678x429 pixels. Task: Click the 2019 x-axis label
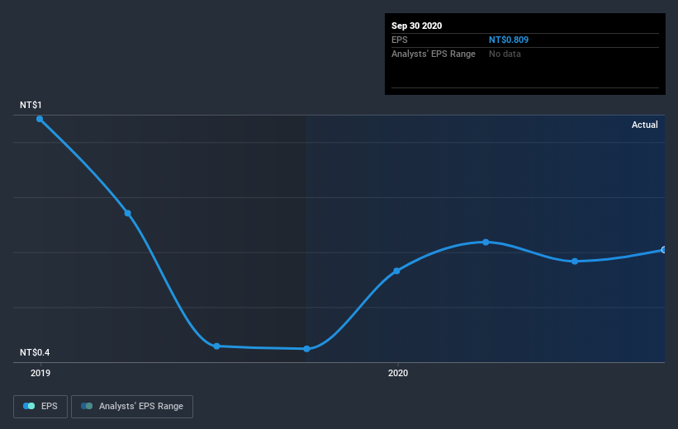pyautogui.click(x=40, y=373)
